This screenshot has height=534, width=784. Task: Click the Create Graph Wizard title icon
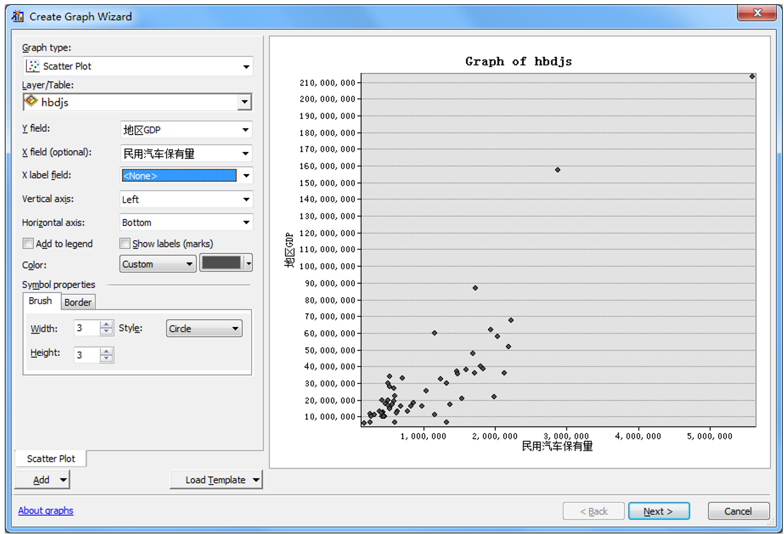pyautogui.click(x=19, y=16)
